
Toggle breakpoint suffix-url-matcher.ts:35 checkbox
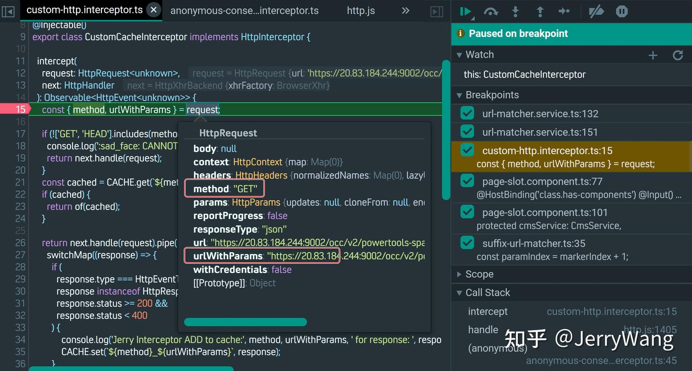(x=467, y=243)
